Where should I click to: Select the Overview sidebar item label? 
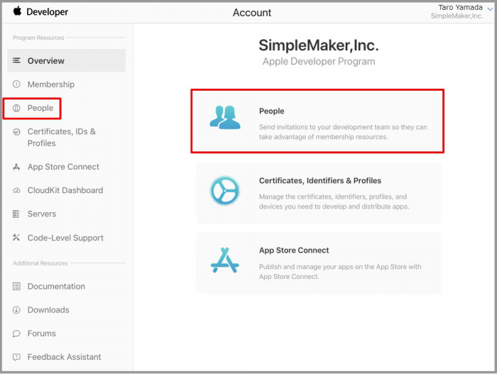pos(46,61)
